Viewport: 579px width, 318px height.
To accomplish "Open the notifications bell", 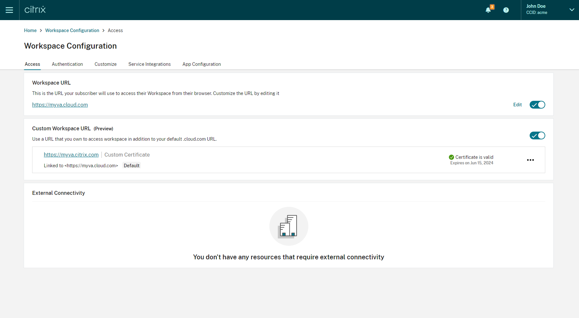I will (x=488, y=10).
